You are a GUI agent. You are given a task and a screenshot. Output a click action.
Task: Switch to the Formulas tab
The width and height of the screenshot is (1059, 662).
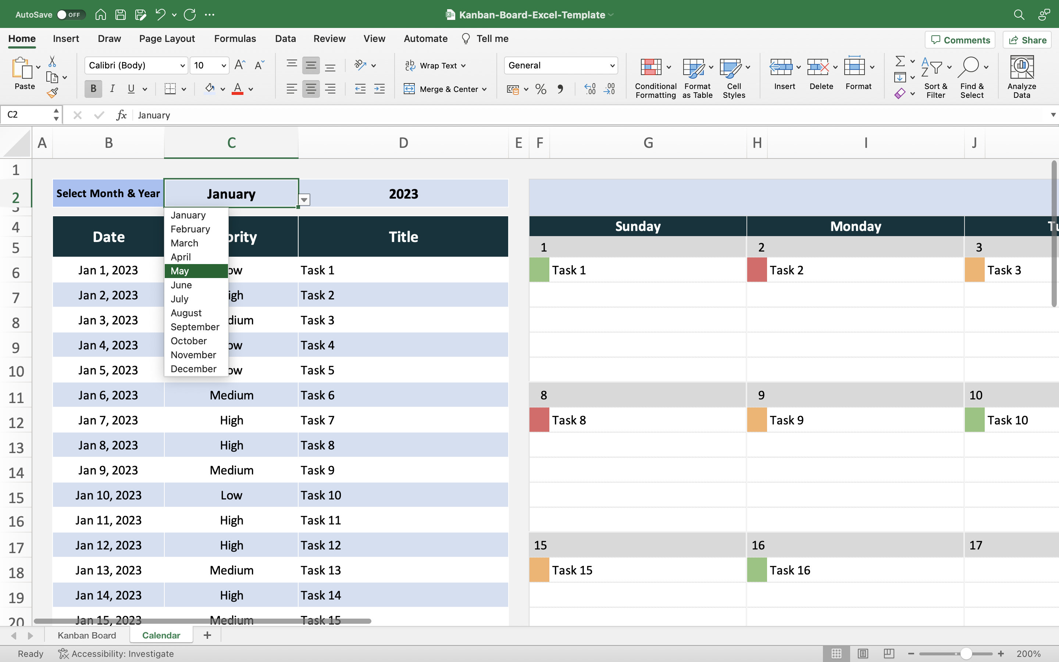coord(235,39)
